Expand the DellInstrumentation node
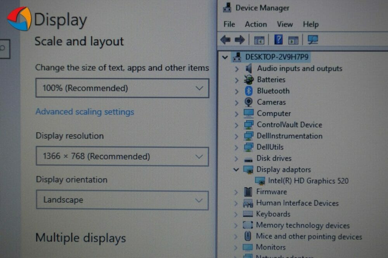The image size is (388, 258). click(x=237, y=136)
